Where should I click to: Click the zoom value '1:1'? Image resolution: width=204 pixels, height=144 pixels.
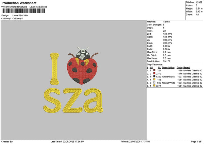coord(197,15)
